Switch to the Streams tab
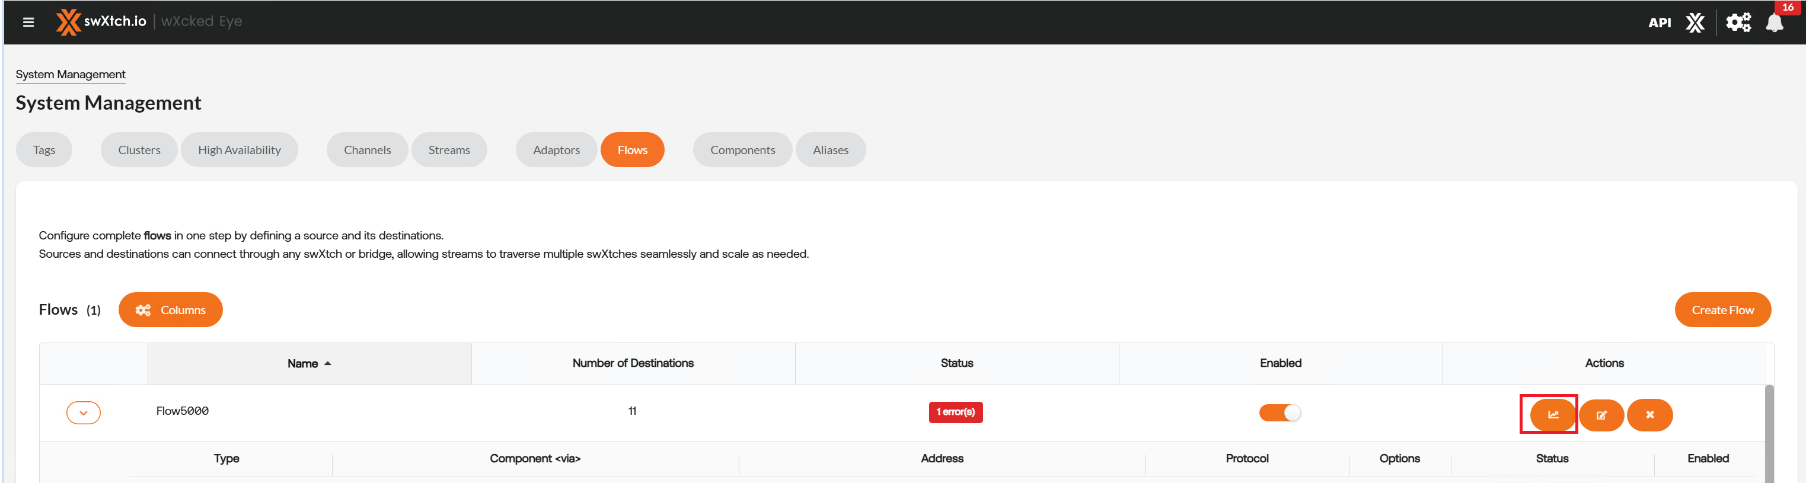Screen dimensions: 1806x483 pos(449,150)
